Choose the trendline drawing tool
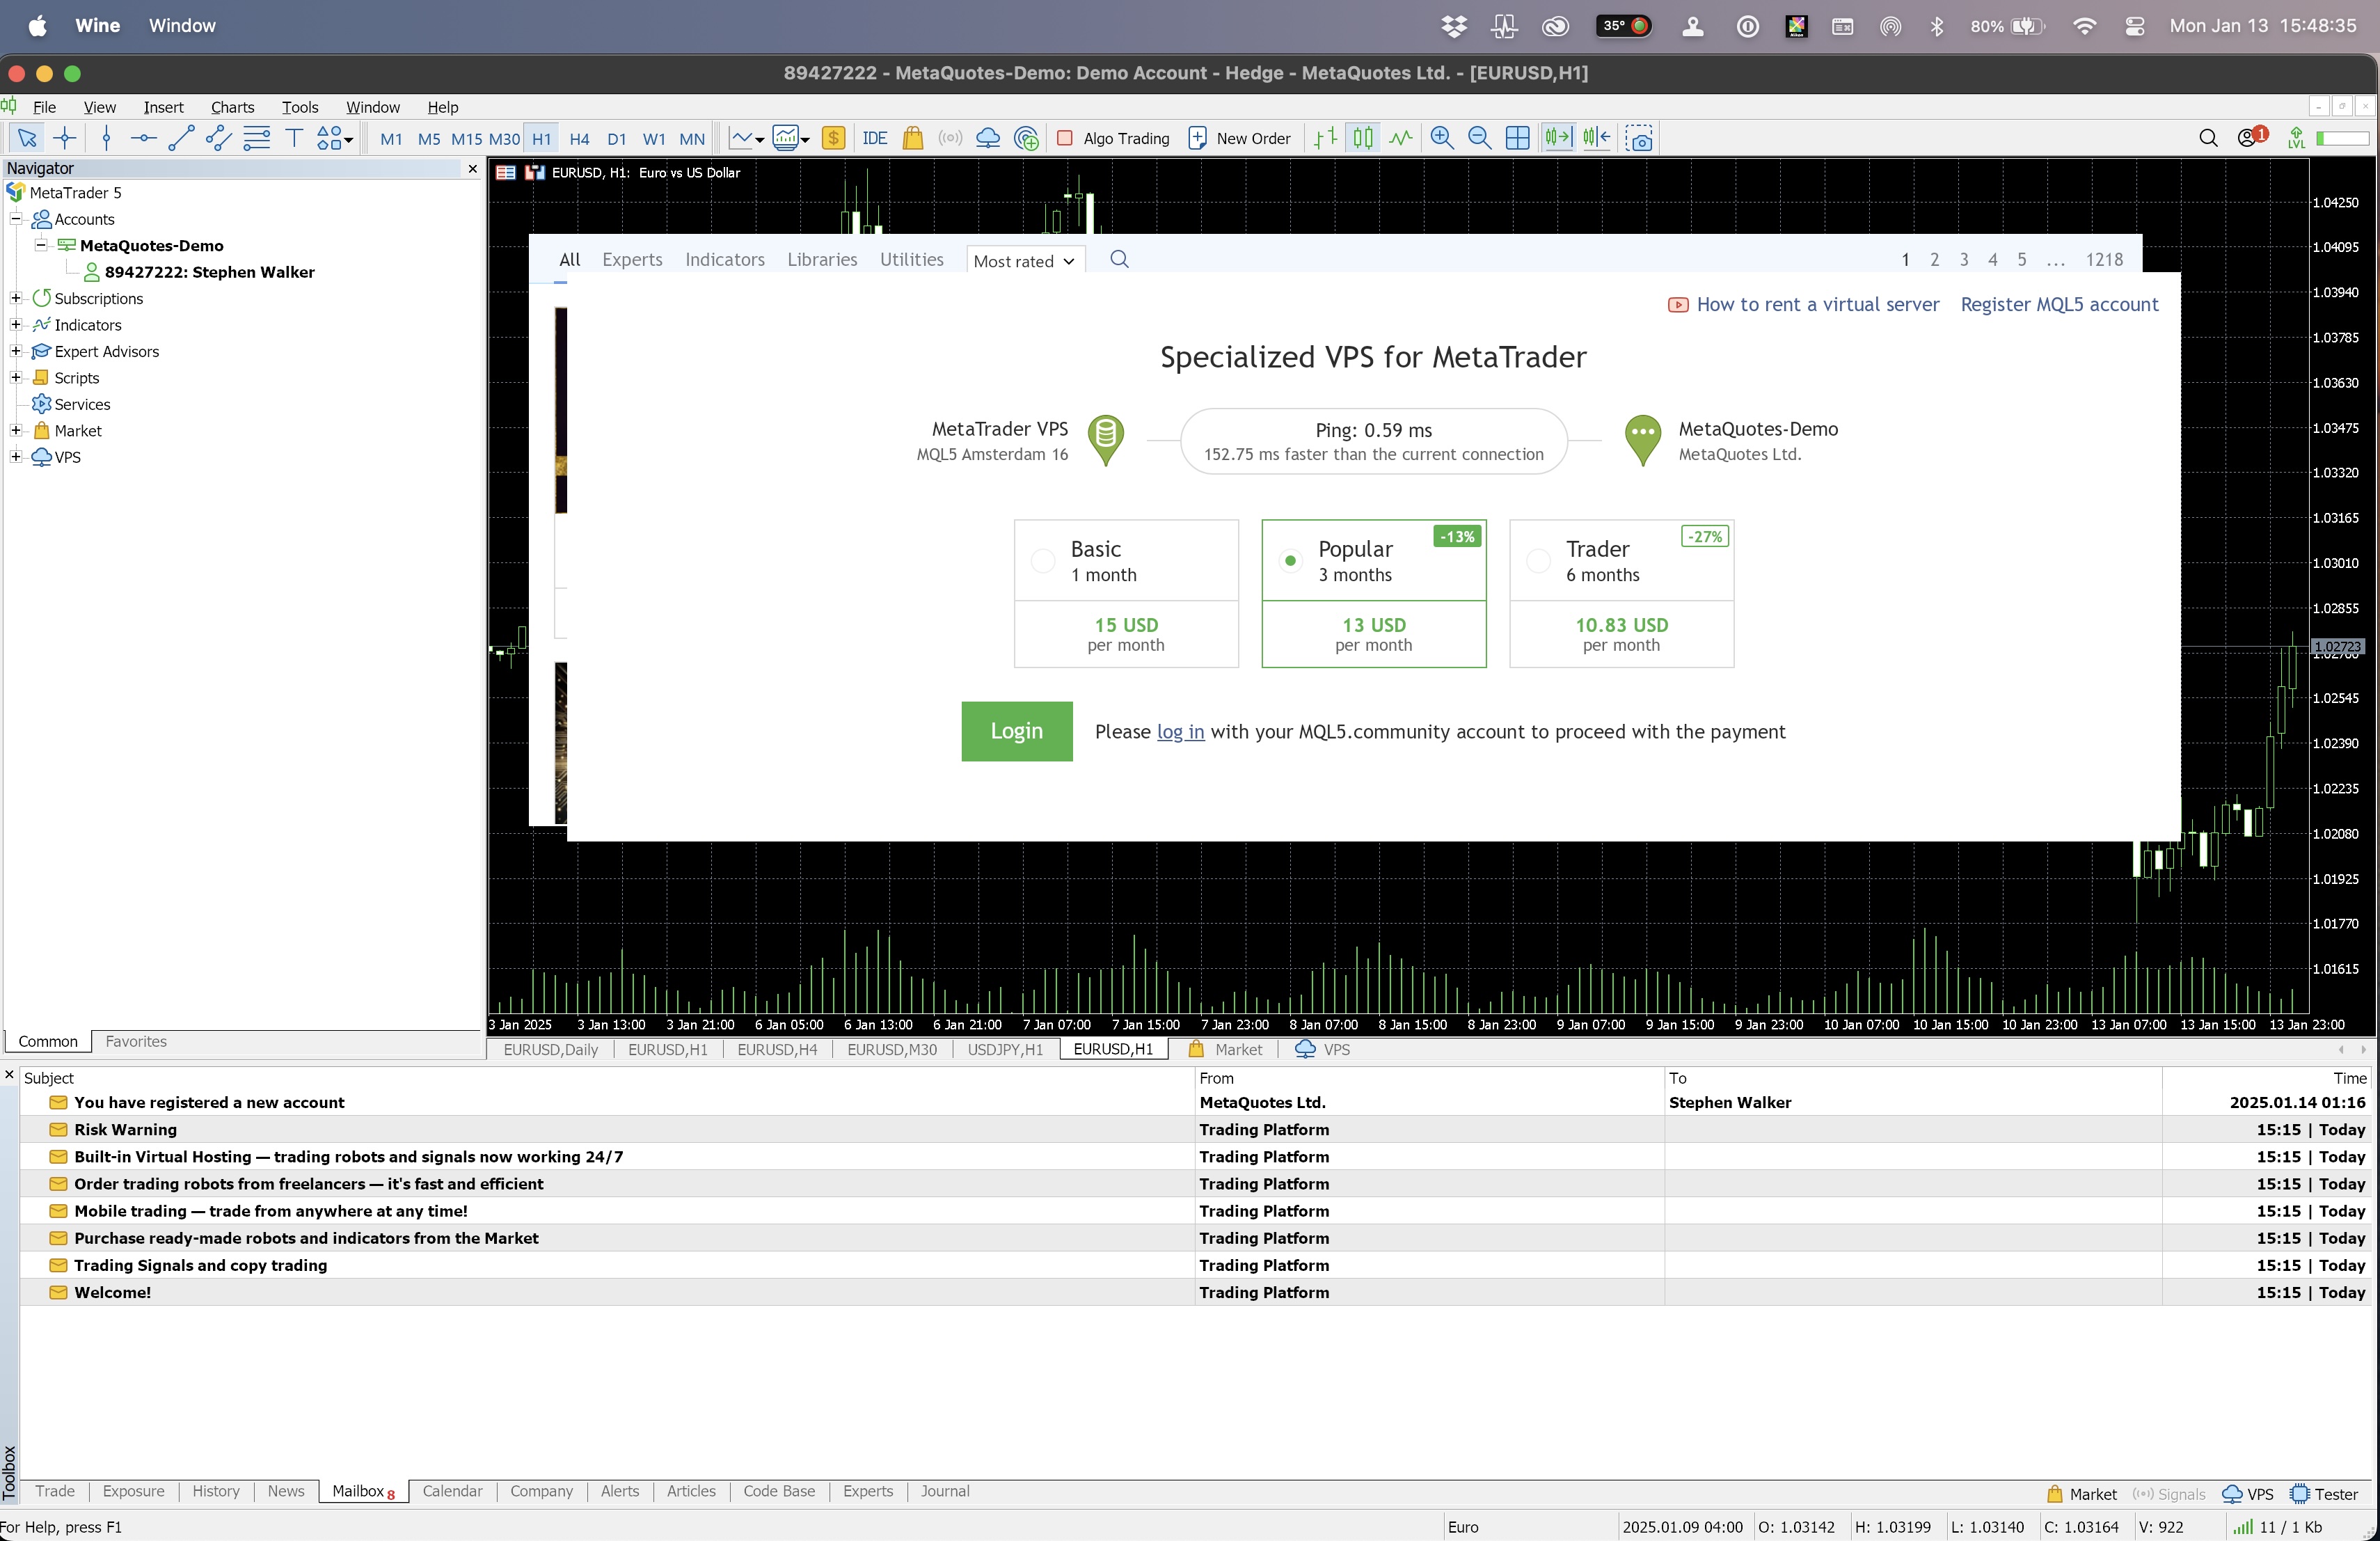2380x1541 pixels. point(181,138)
